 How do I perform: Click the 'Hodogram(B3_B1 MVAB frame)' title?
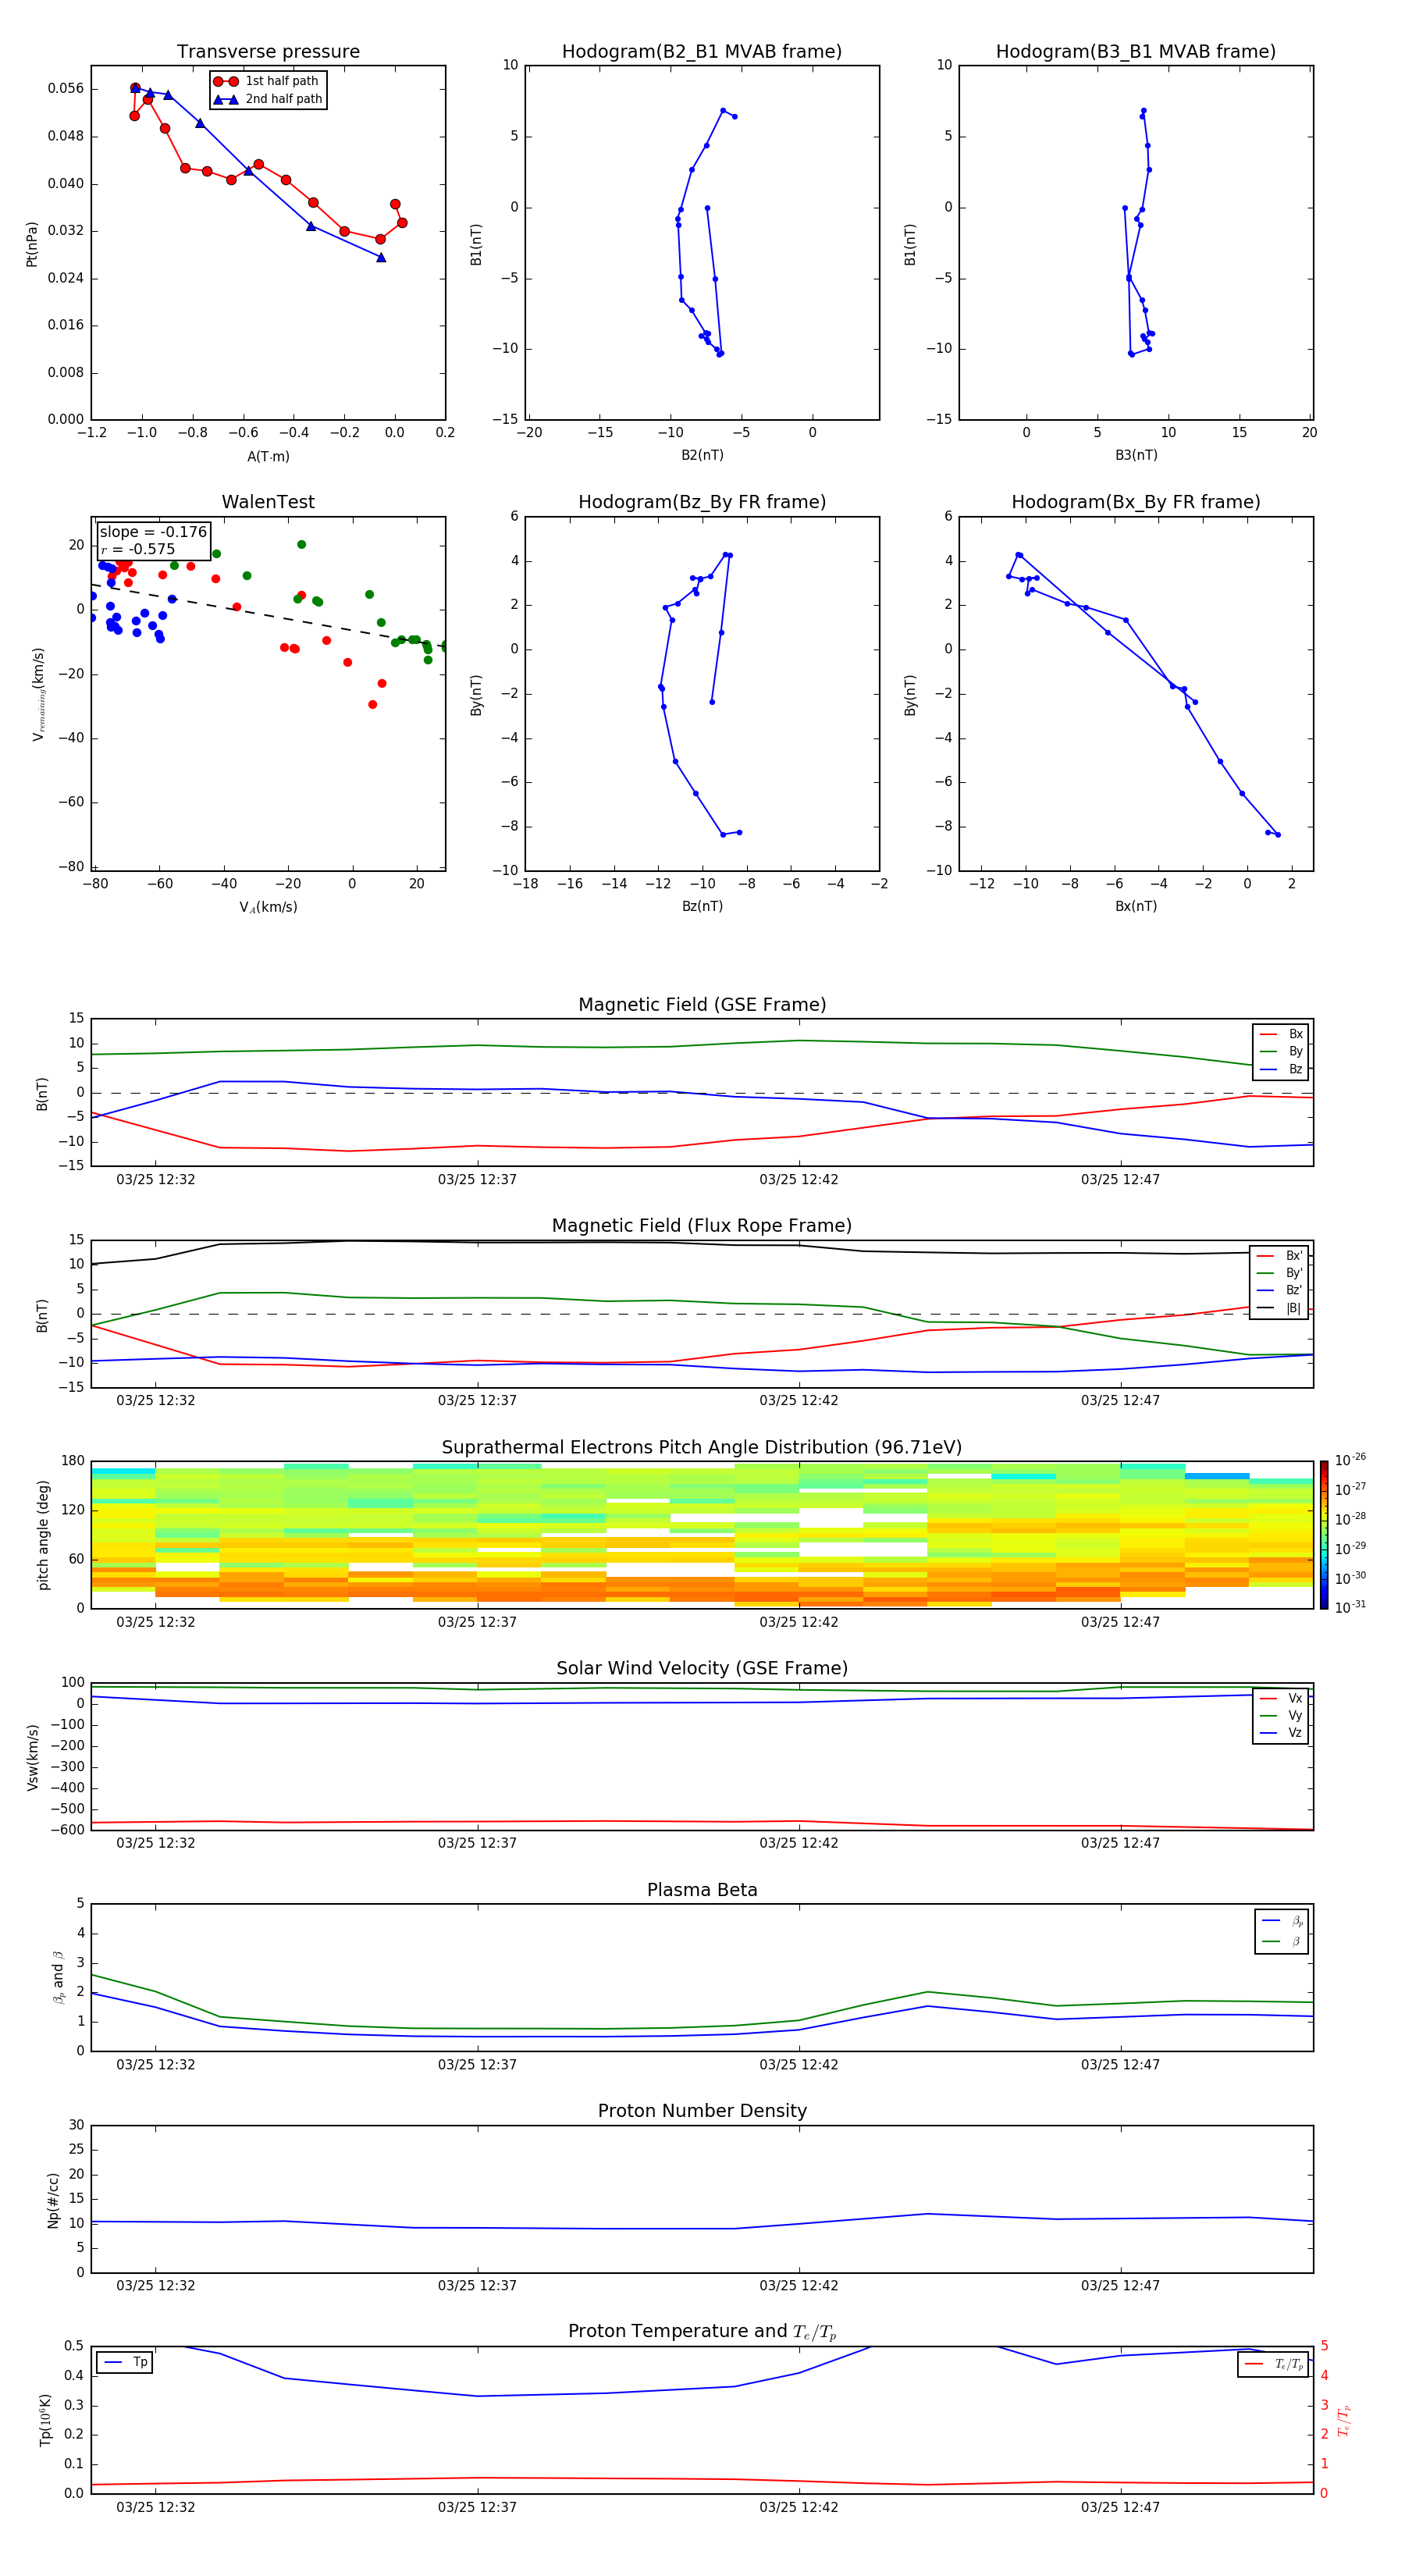click(1136, 52)
